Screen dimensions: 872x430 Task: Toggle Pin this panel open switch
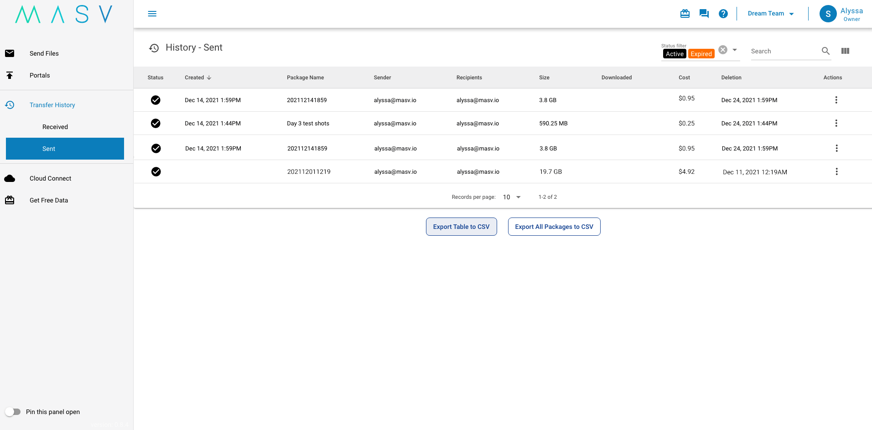pyautogui.click(x=13, y=412)
